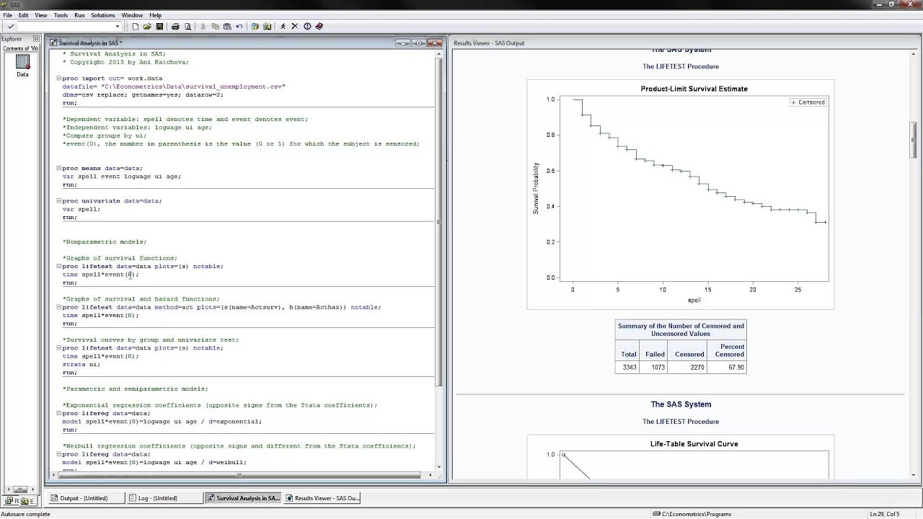Viewport: 923px width, 519px height.
Task: Open the Window menu
Action: coord(132,15)
